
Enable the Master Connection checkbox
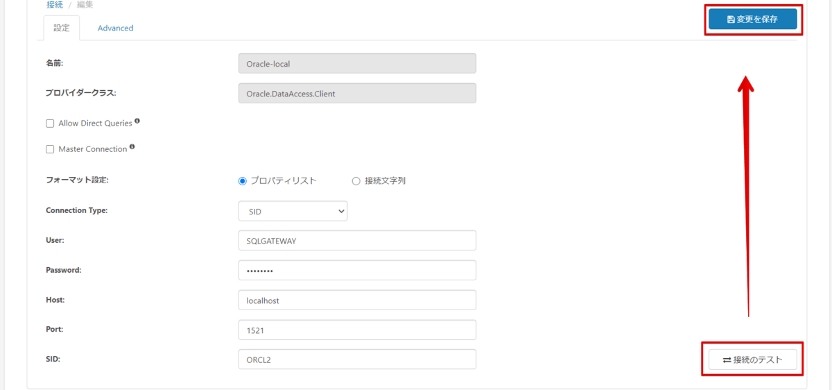pyautogui.click(x=50, y=149)
